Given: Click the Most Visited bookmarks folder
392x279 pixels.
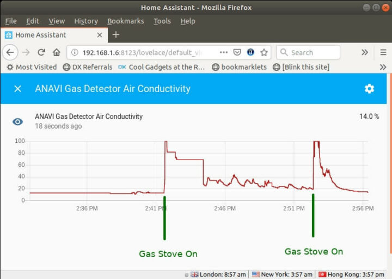Looking at the screenshot, I should (x=32, y=67).
